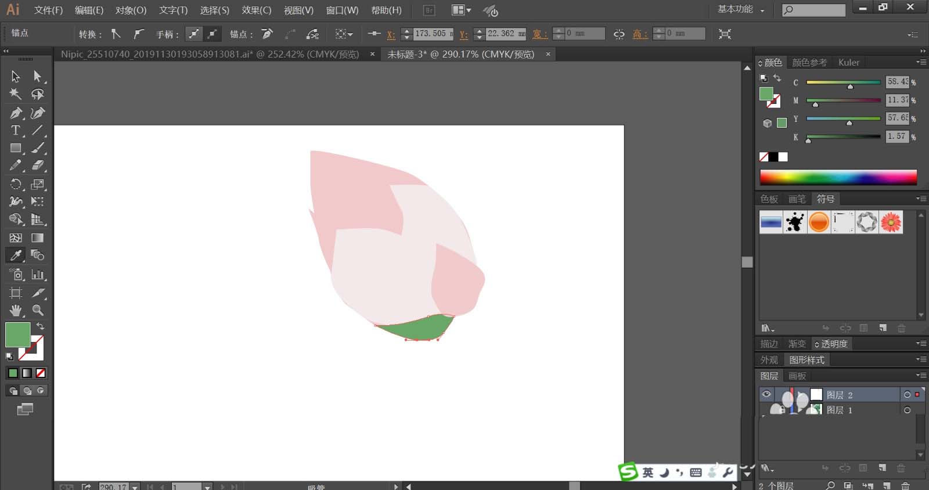Select the Type tool

point(16,131)
